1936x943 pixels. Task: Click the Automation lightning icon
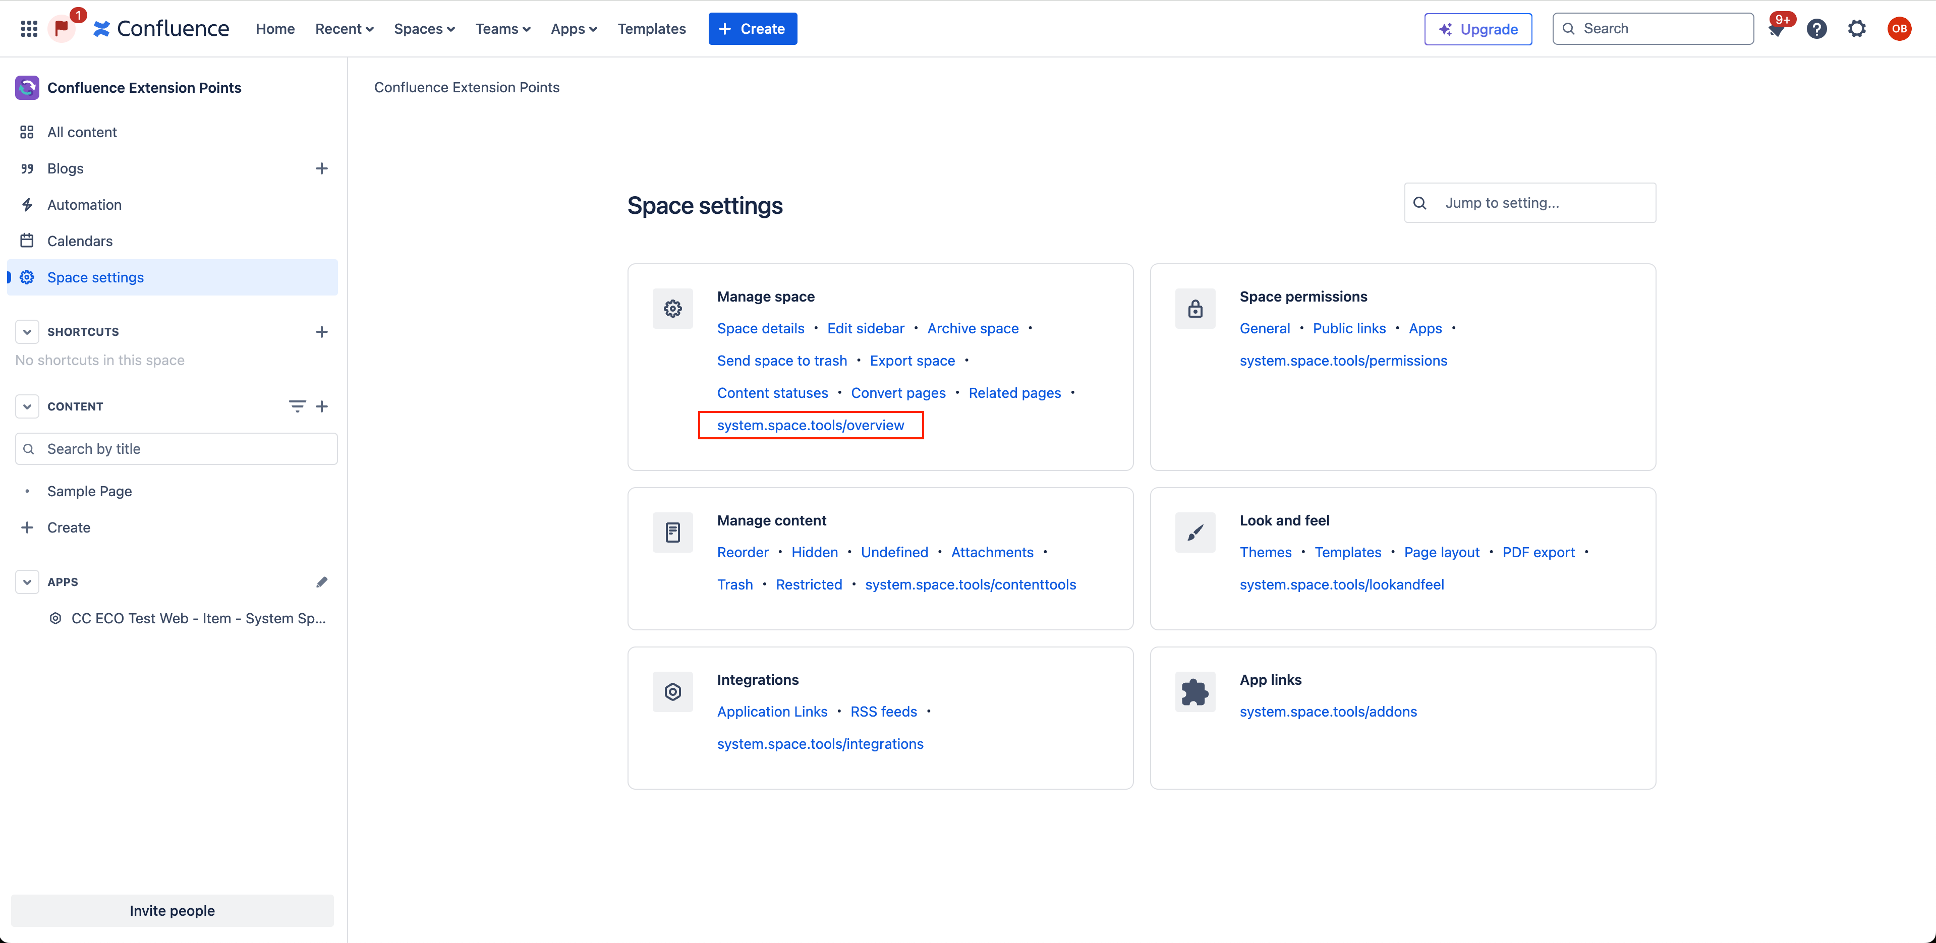point(27,204)
